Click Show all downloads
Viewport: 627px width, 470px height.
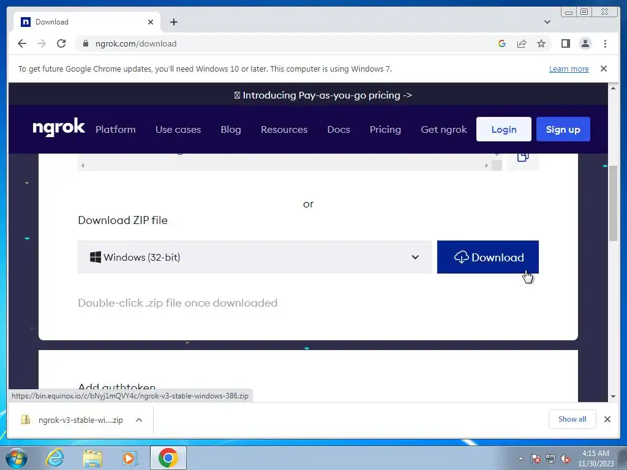pos(573,419)
